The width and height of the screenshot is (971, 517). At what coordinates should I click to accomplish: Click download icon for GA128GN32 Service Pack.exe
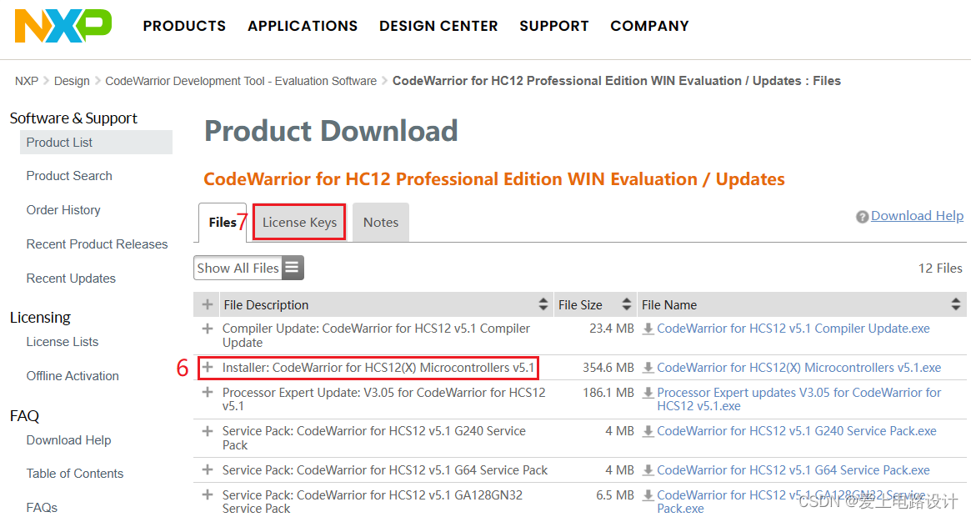click(x=648, y=494)
